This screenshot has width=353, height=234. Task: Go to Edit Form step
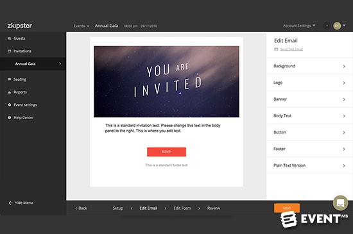click(x=182, y=208)
